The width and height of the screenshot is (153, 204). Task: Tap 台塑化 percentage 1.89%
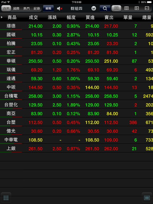73,105
